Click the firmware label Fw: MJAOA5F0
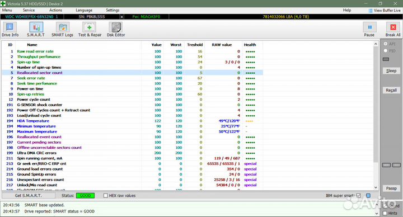Viewport: 403px width, 217px height. [146, 17]
